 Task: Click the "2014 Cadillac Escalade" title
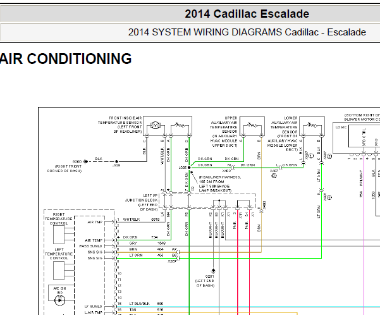tap(247, 14)
